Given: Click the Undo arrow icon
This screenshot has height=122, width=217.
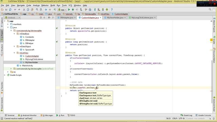Looking at the screenshot, I should coord(15,9).
